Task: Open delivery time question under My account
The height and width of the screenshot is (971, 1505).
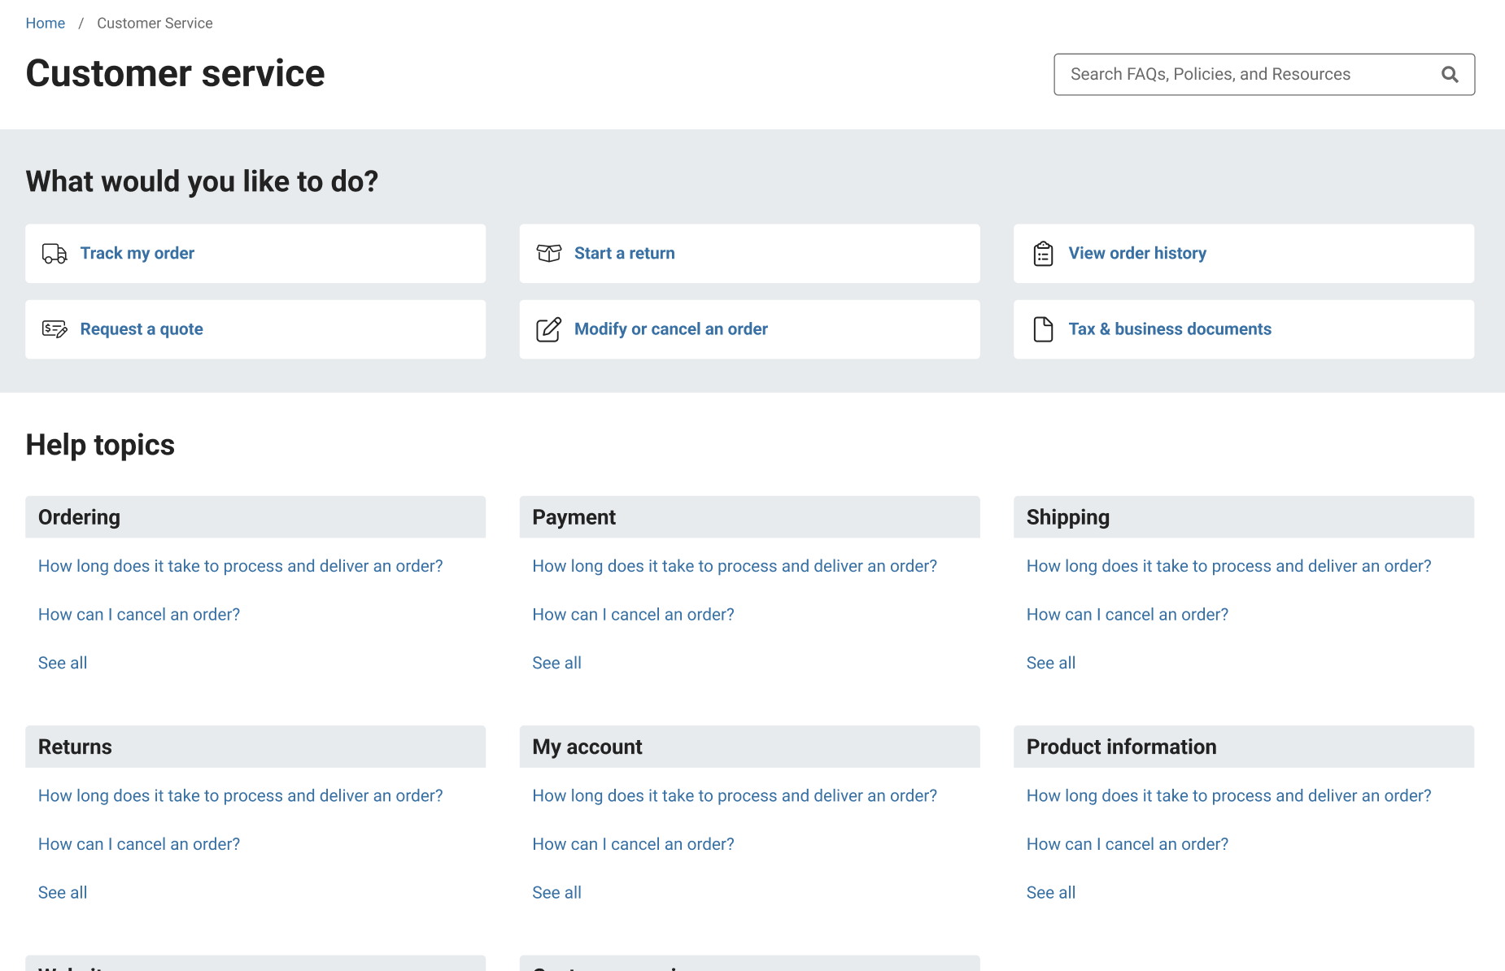Action: click(734, 795)
